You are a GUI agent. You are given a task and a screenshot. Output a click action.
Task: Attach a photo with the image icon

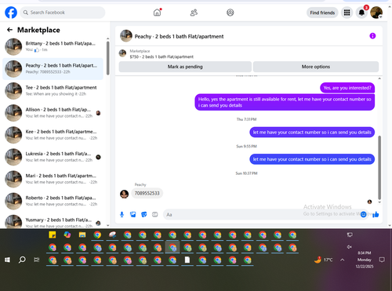133,215
